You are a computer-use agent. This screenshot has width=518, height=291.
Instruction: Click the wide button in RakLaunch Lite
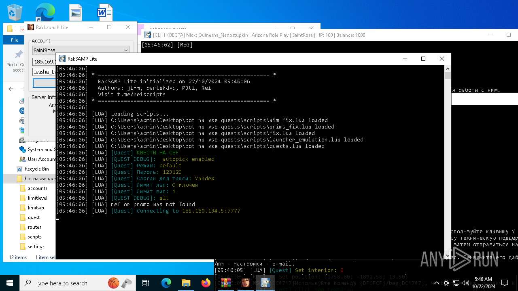click(x=44, y=83)
